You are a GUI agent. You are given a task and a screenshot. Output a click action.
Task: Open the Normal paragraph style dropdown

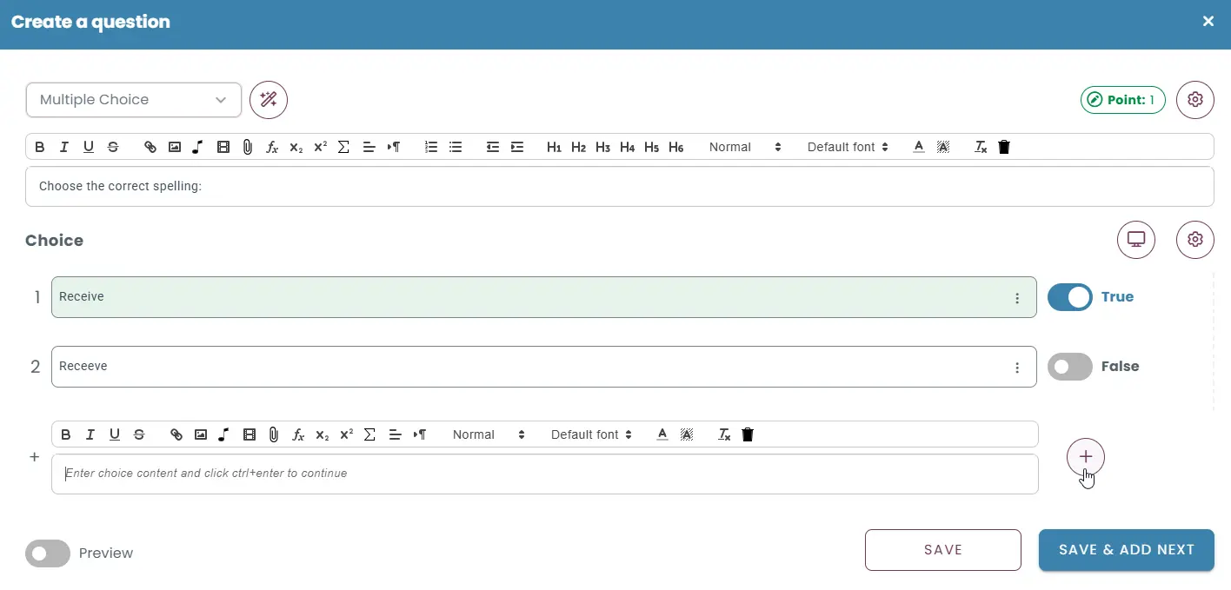[x=745, y=147]
